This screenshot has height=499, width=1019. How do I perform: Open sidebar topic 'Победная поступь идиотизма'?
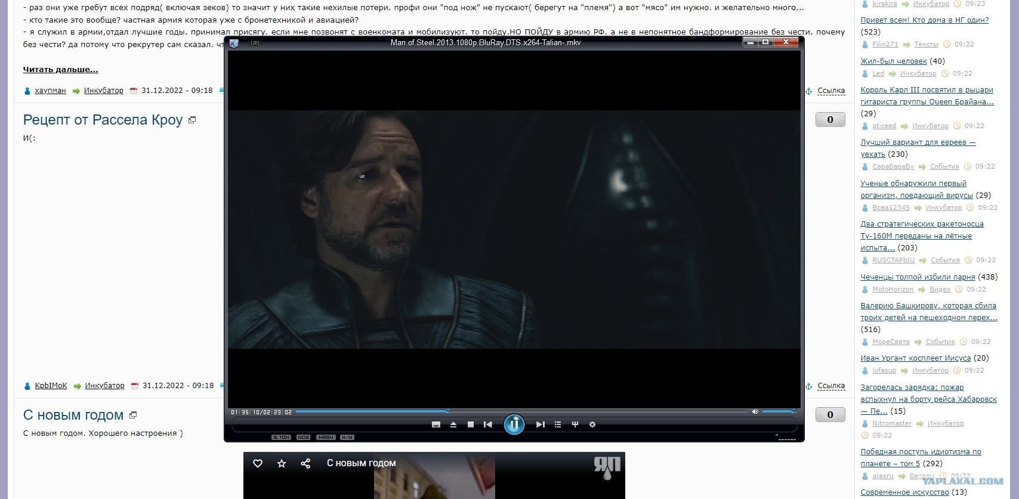(921, 458)
